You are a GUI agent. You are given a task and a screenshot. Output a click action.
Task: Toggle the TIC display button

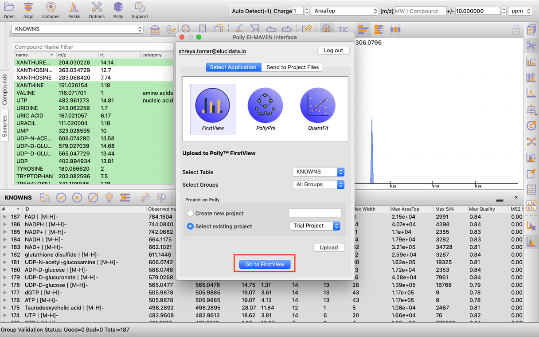click(x=343, y=29)
